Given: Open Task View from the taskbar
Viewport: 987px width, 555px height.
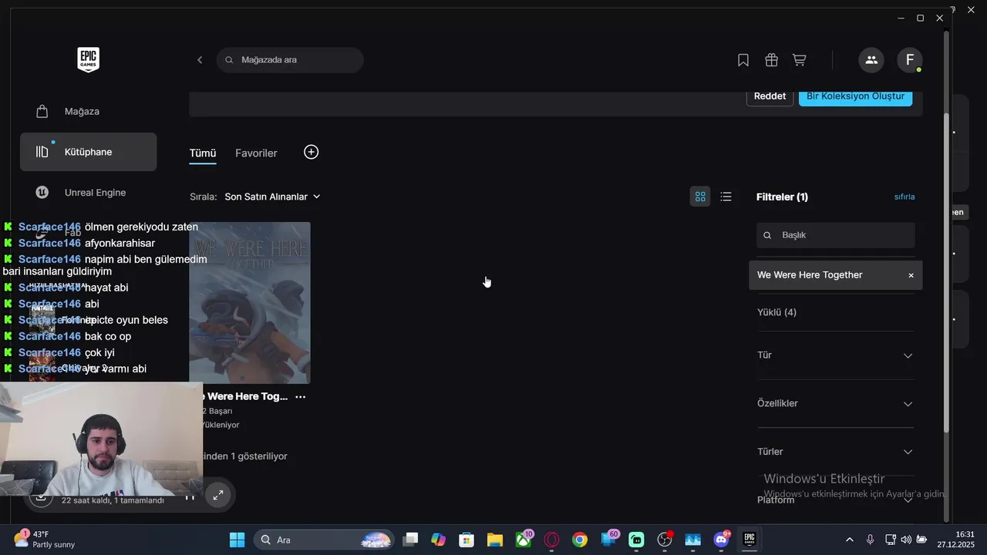Looking at the screenshot, I should [410, 540].
